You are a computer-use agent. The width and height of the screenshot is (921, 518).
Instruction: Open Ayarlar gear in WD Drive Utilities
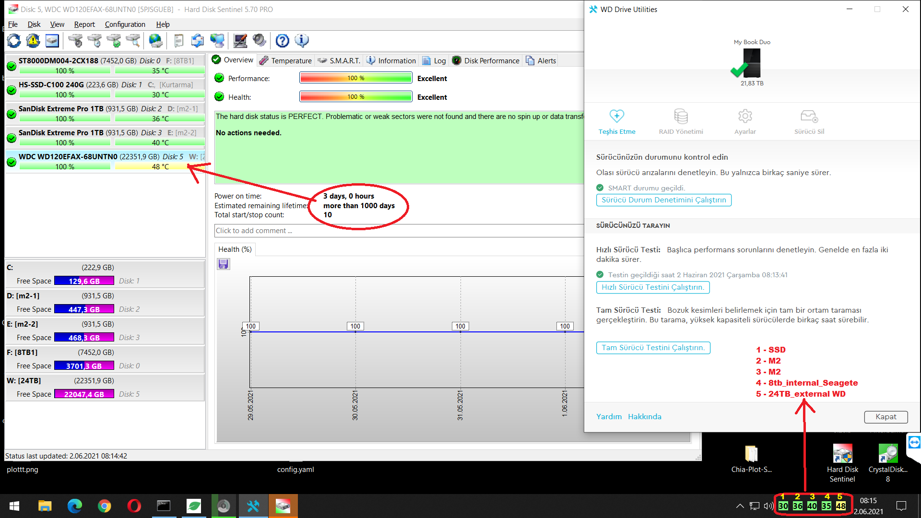[745, 121]
